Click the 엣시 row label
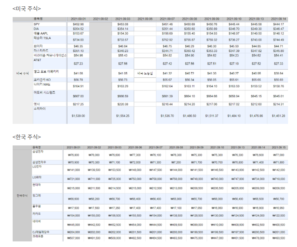The width and height of the screenshot is (297, 247). (x=36, y=104)
